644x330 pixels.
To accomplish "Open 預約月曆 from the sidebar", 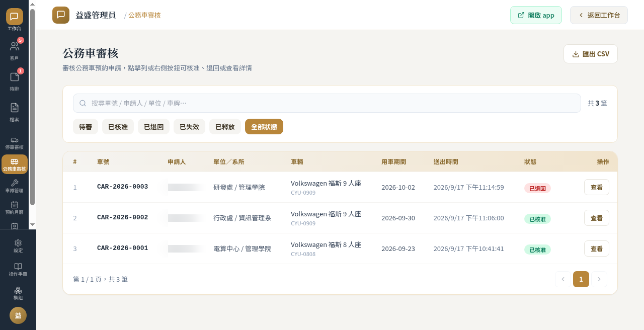I will coord(15,208).
